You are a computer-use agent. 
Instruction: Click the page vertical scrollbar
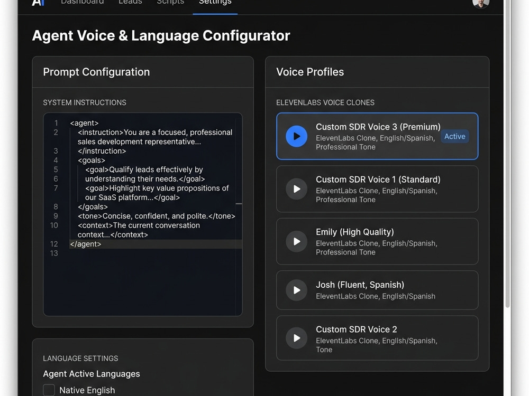click(x=507, y=154)
